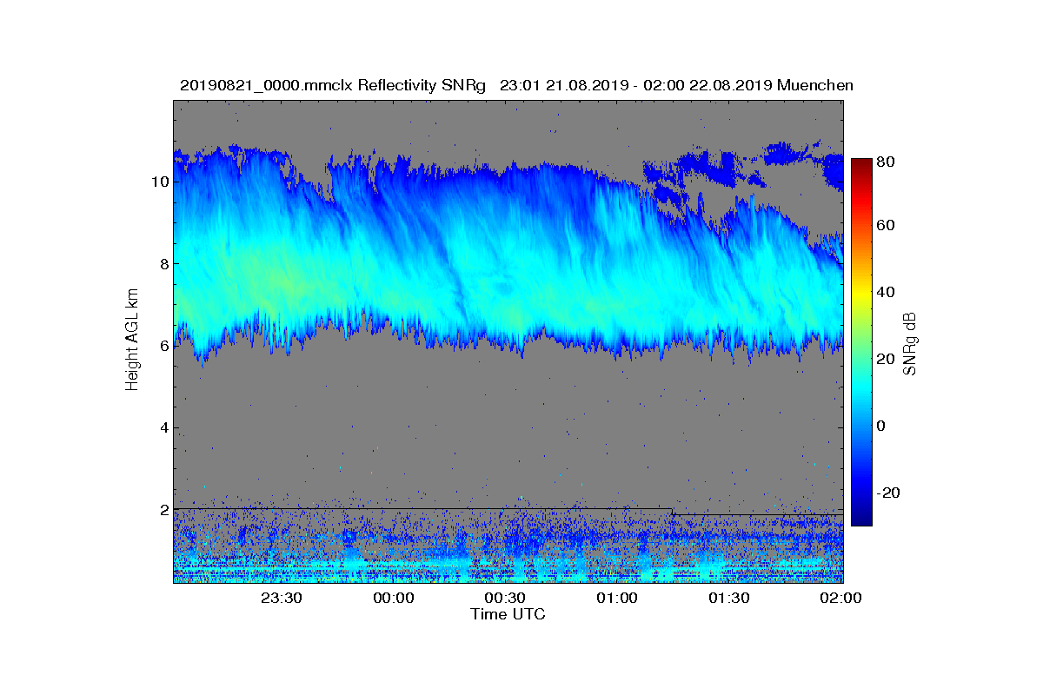The height and width of the screenshot is (695, 1043).
Task: Click the 'Height AGL km' axis label
Action: click(132, 341)
